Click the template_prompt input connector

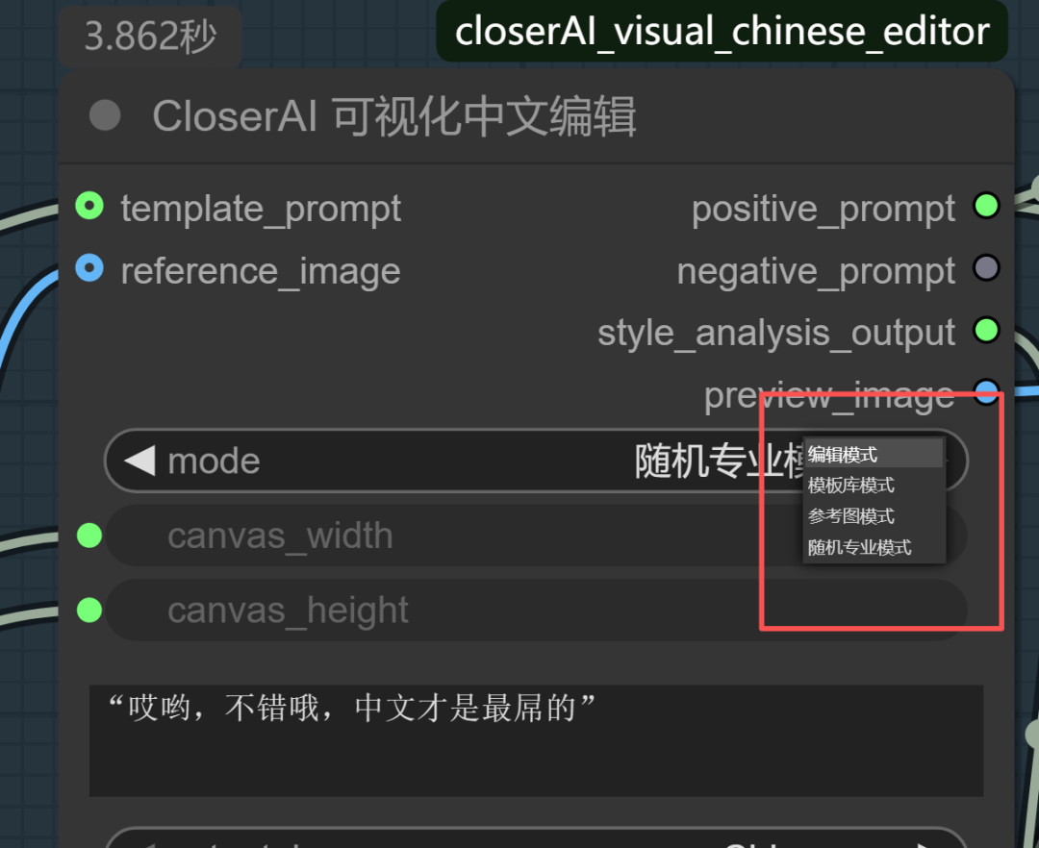(x=89, y=206)
